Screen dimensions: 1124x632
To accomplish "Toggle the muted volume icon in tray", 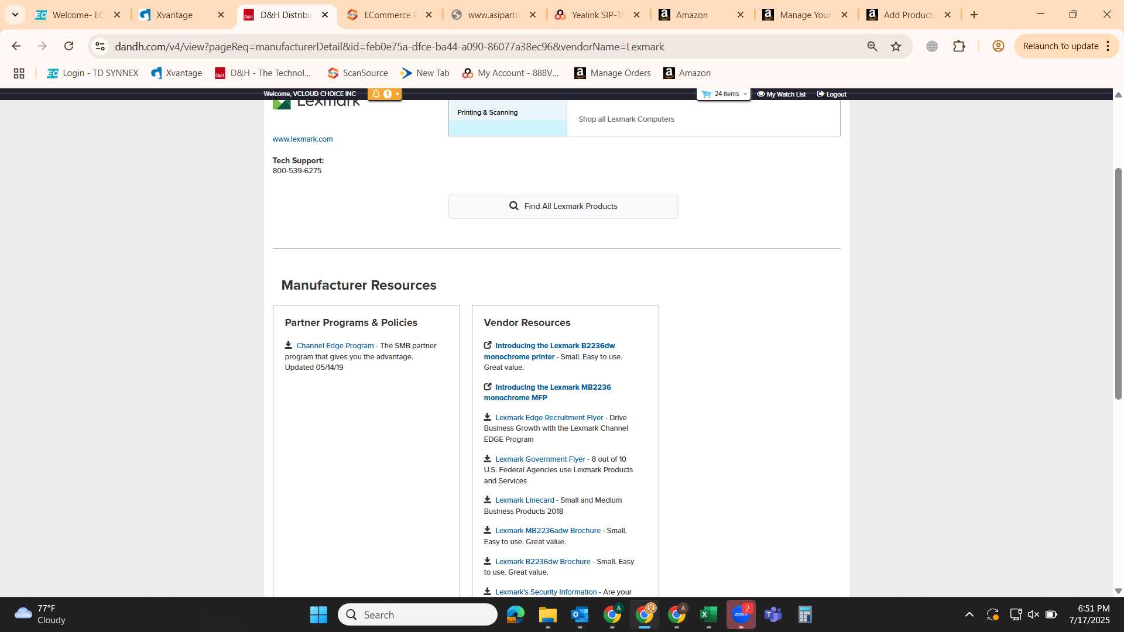I will (1033, 614).
